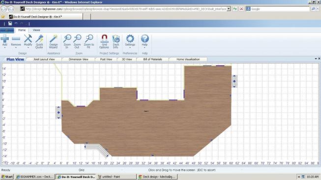Open the Home Visualization tab
Image resolution: width=321 pixels, height=180 pixels.
pos(188,59)
